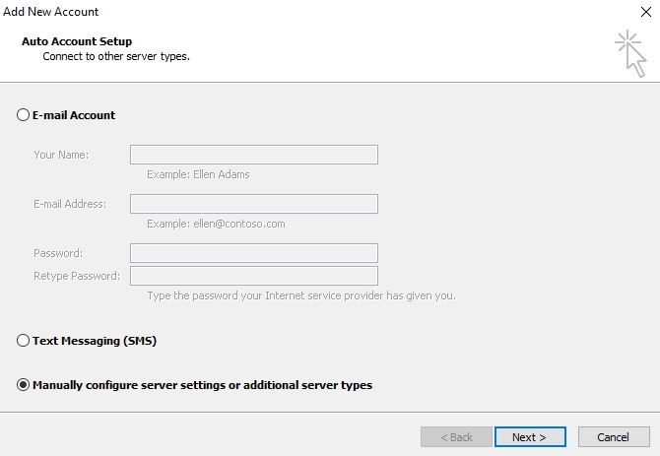Click the 'E-mail Address:' label
Viewport: 660px width, 456px height.
click(x=70, y=204)
